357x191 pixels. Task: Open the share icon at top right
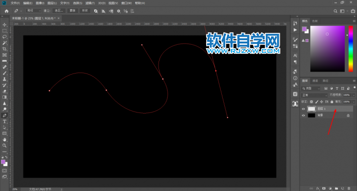pyautogui.click(x=352, y=11)
